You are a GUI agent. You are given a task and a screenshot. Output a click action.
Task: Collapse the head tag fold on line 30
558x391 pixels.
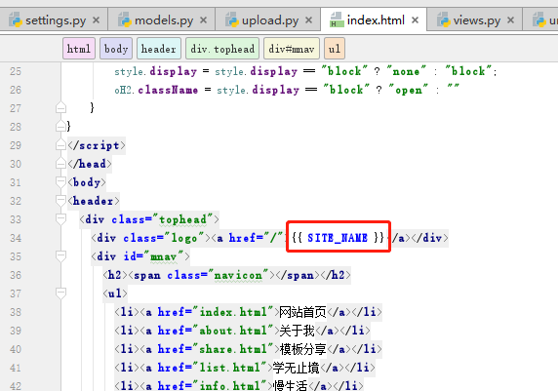(x=60, y=163)
